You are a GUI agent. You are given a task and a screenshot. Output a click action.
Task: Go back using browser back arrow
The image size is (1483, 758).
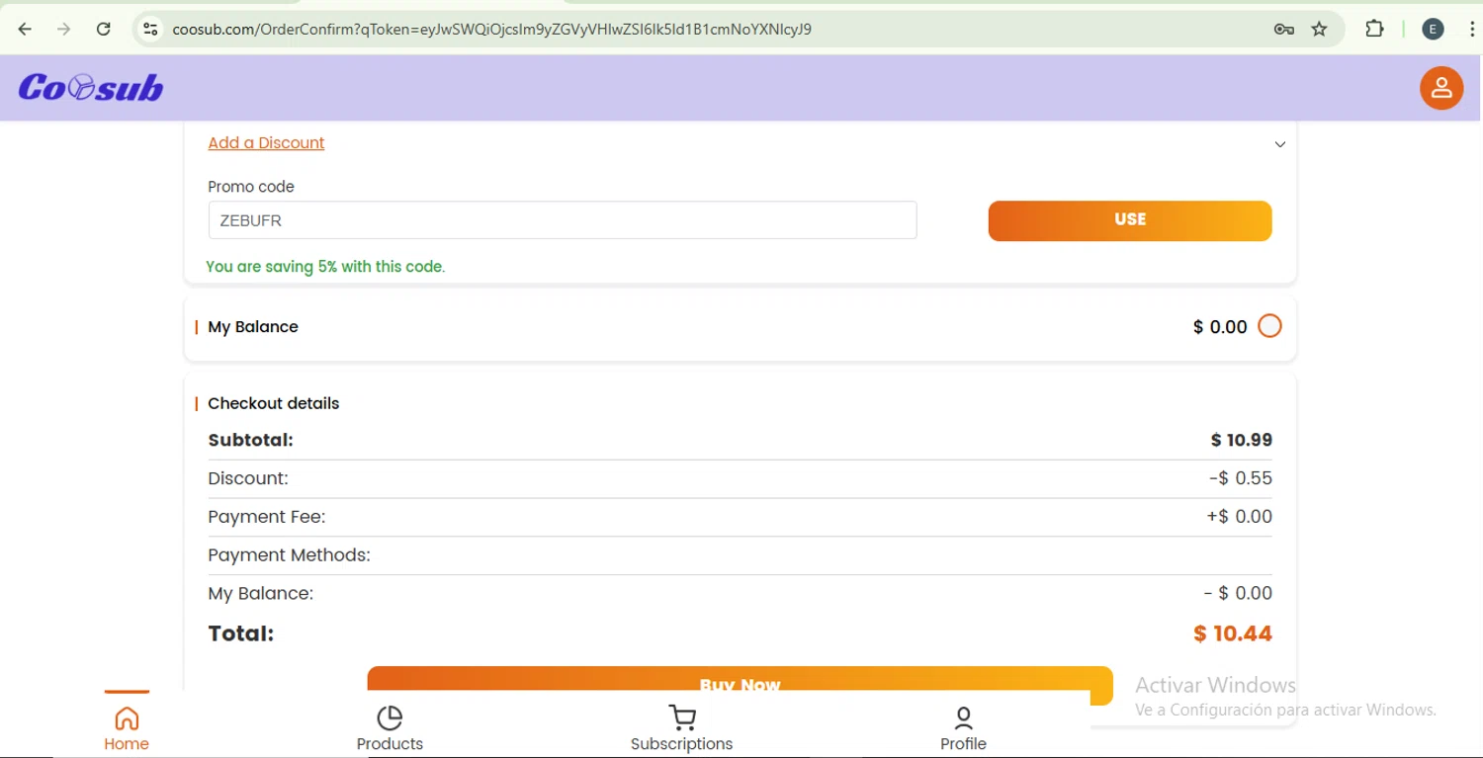26,29
